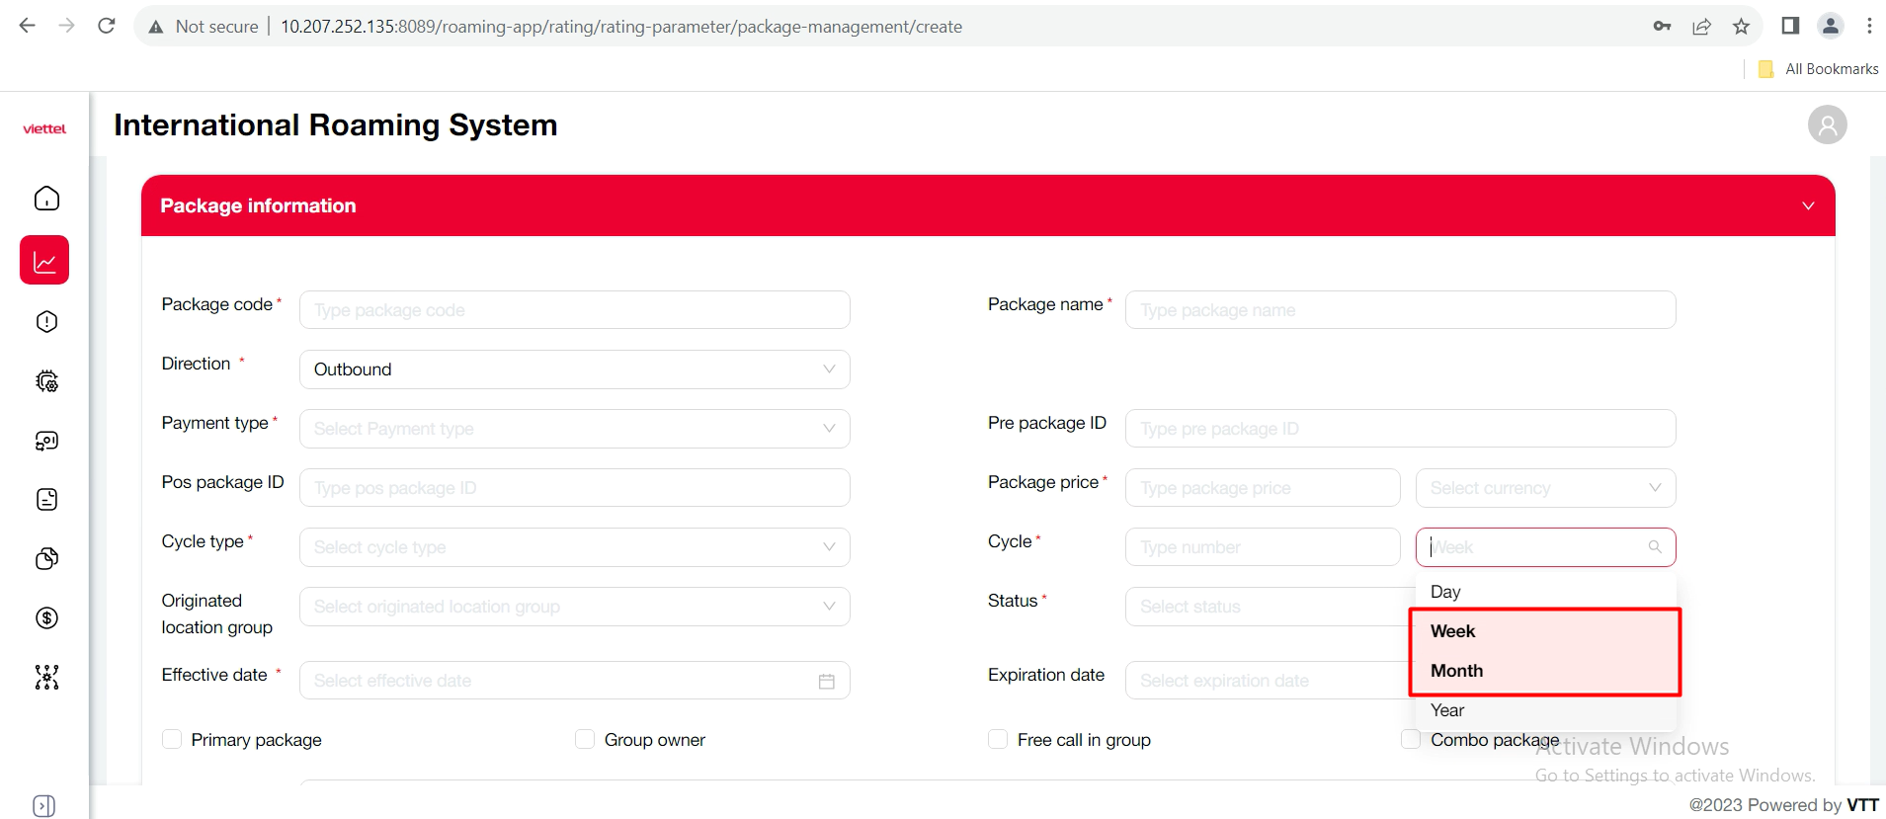Screen dimensions: 1886x819
Task: Enable the Primary package checkbox
Action: click(x=172, y=740)
